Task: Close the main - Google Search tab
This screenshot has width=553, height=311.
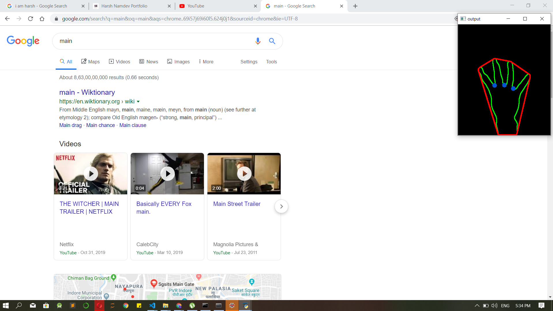Action: point(342,6)
